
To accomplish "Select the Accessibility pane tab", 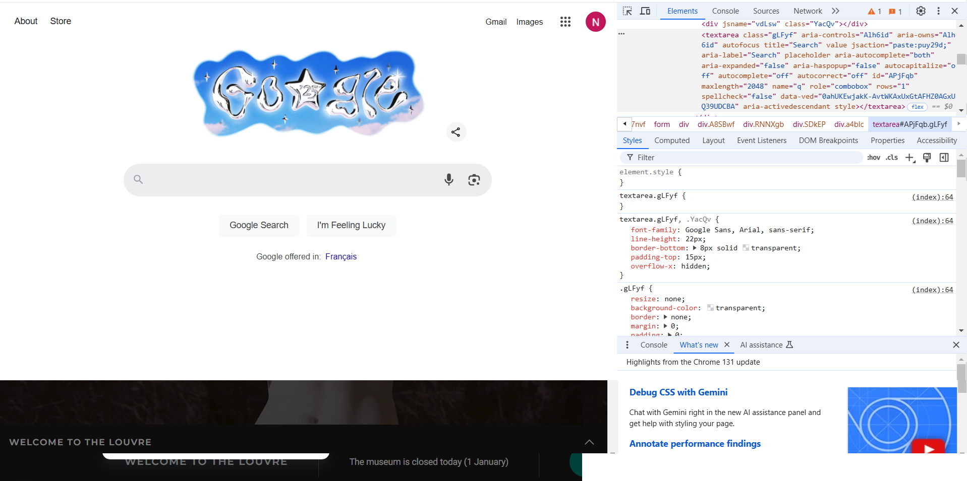I will click(937, 141).
